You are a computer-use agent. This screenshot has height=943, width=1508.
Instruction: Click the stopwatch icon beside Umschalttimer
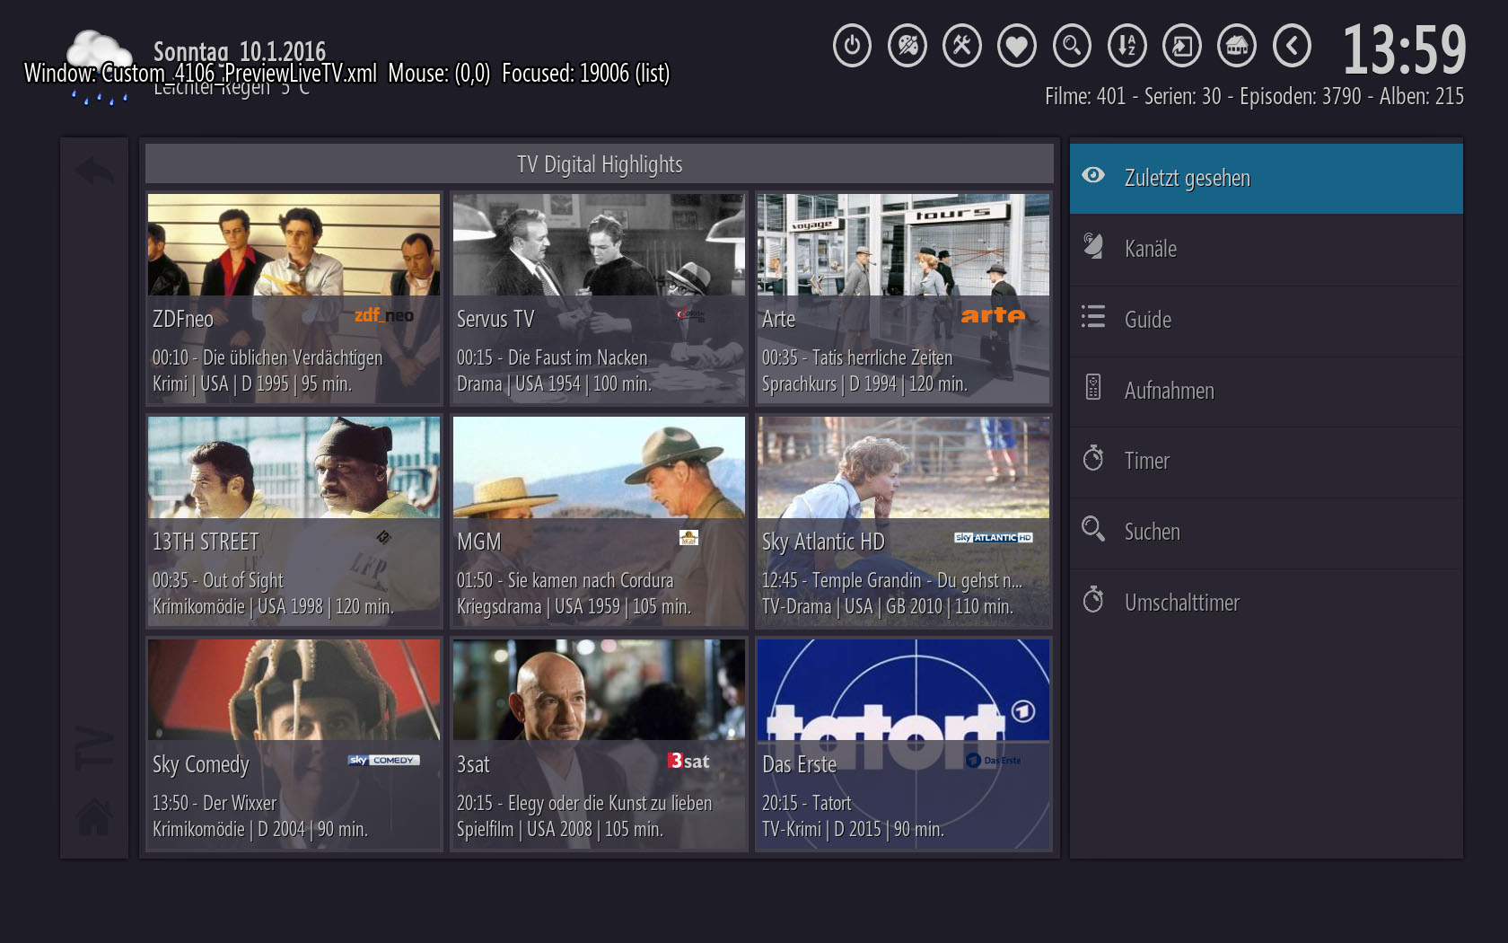tap(1093, 599)
